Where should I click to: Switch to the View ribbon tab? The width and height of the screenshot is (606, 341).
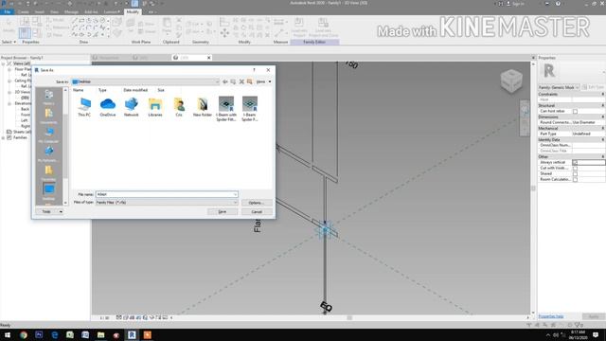(x=54, y=12)
